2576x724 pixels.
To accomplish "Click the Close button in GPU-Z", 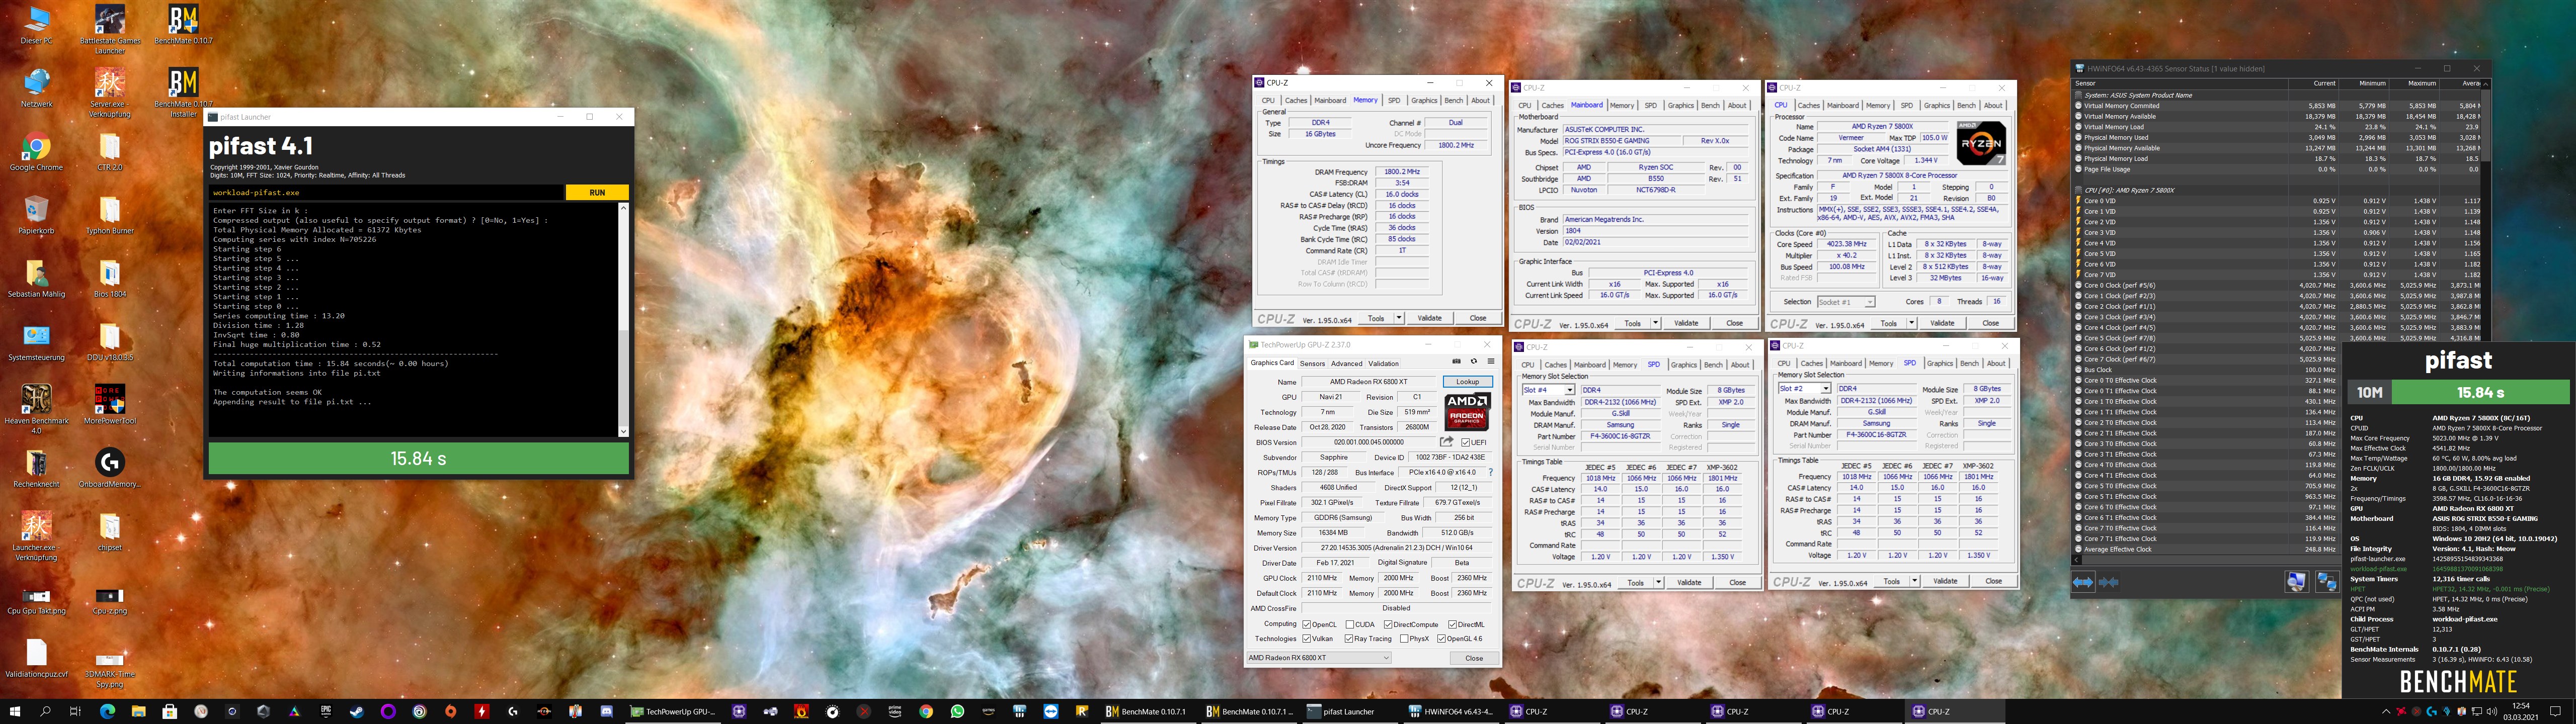I will [x=1474, y=658].
